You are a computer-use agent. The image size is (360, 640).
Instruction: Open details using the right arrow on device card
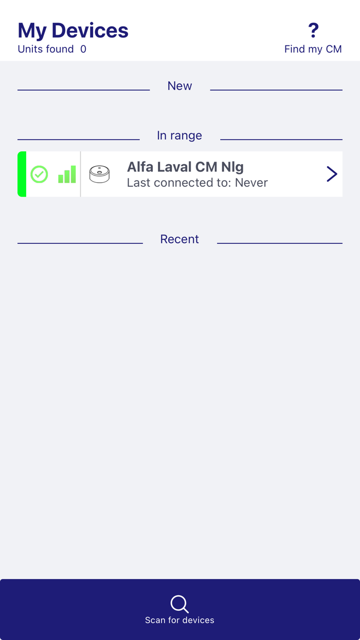click(332, 174)
